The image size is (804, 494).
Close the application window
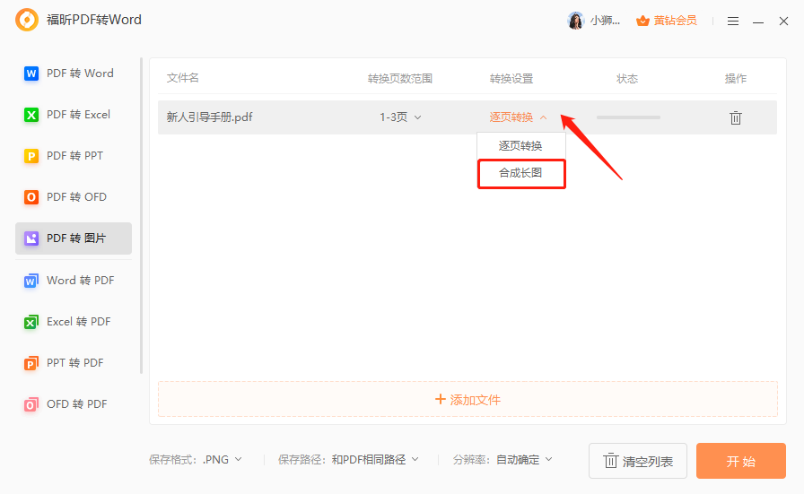tap(783, 21)
